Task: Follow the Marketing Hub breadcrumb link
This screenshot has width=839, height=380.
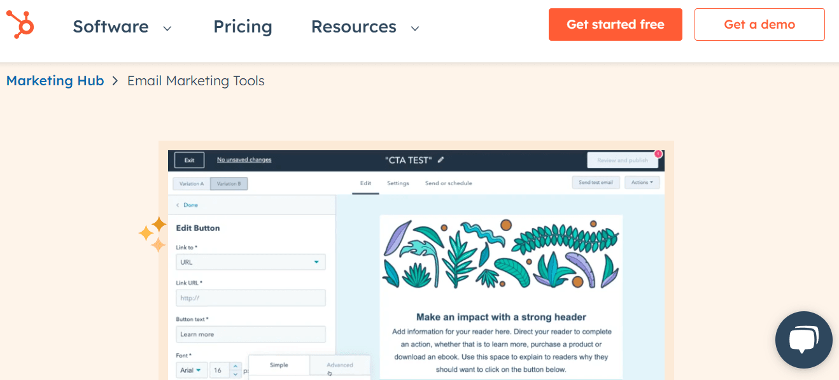Action: (55, 80)
